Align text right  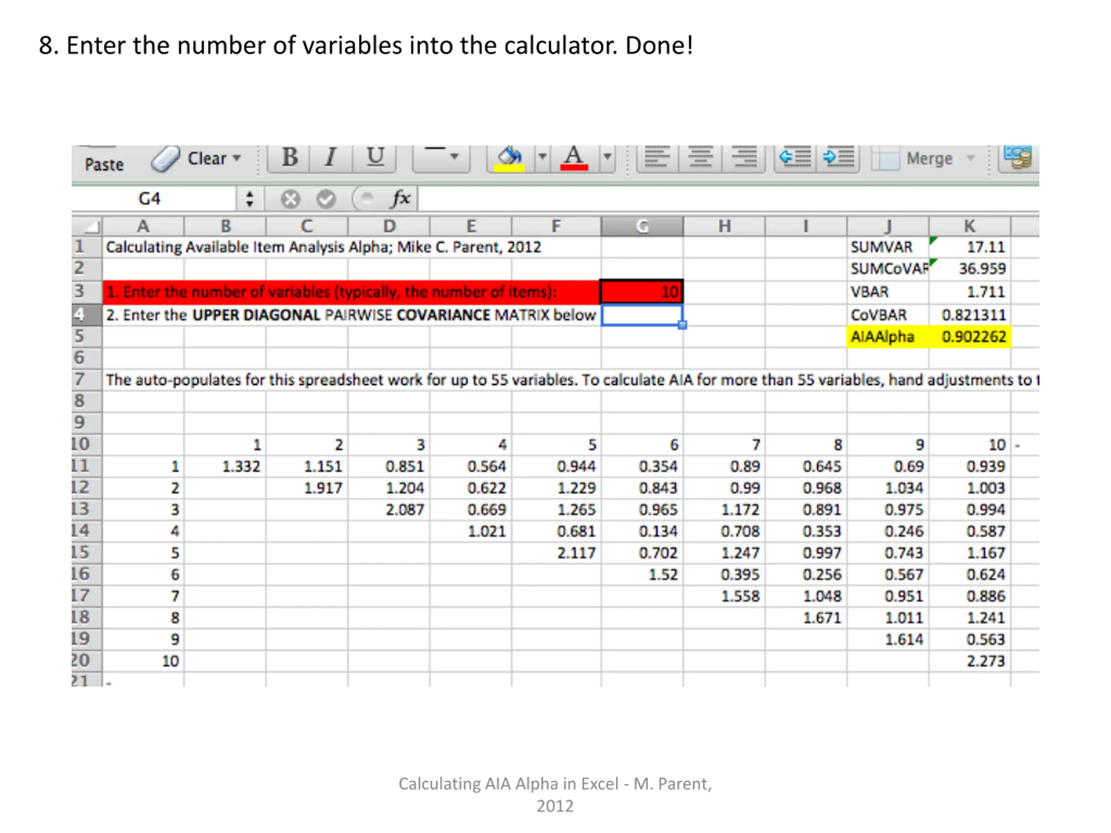click(744, 157)
